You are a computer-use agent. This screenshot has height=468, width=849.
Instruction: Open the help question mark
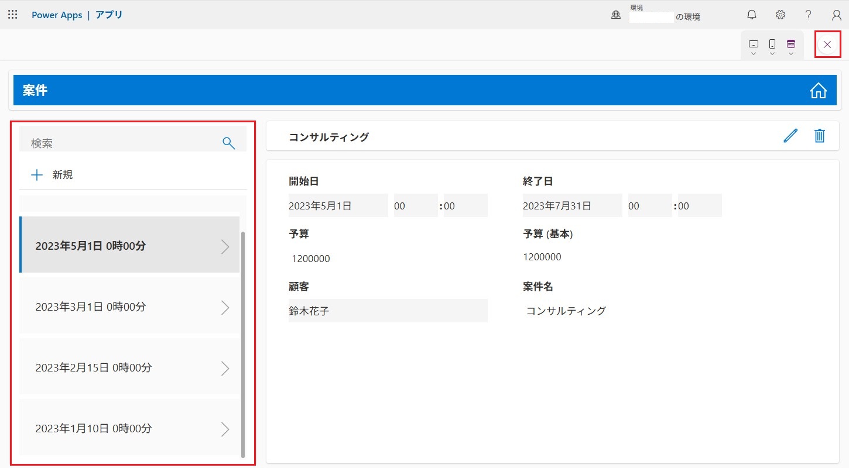pos(809,15)
